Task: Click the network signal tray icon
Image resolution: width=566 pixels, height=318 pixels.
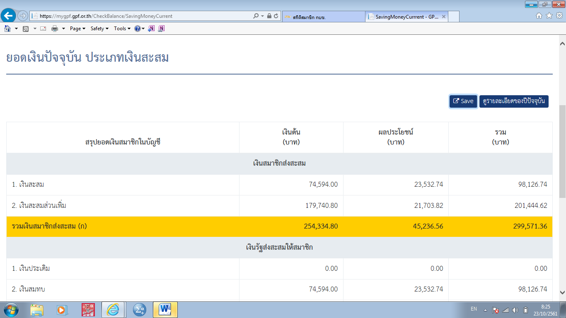Action: (x=505, y=310)
